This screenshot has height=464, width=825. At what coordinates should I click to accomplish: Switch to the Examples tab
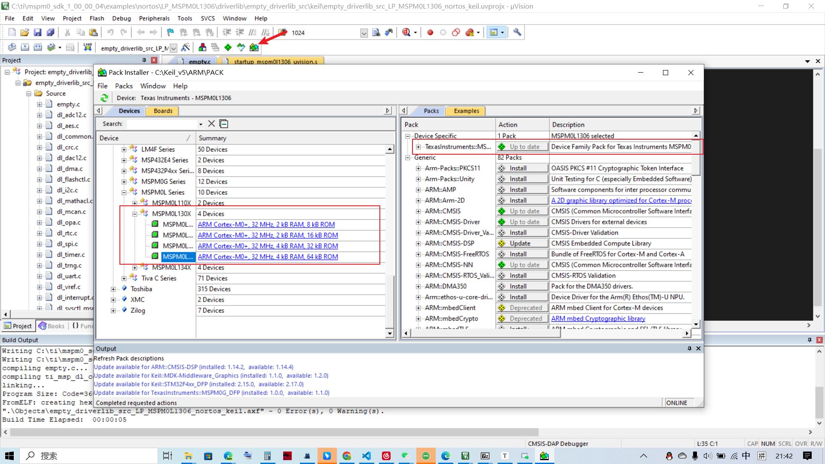(466, 111)
